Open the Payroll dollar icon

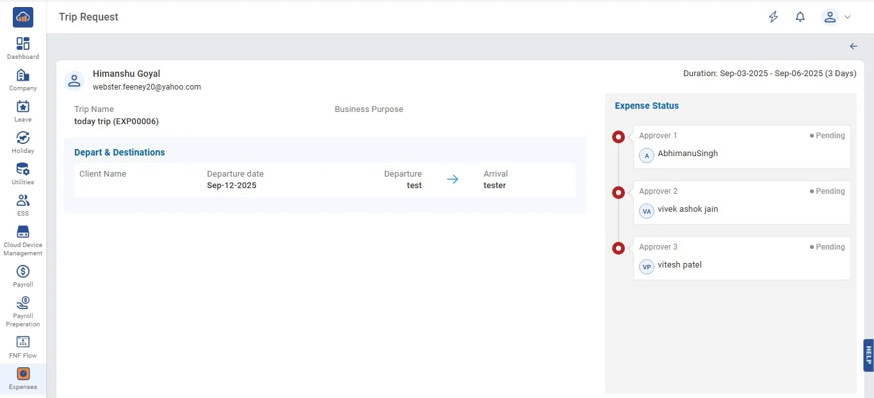pyautogui.click(x=23, y=271)
